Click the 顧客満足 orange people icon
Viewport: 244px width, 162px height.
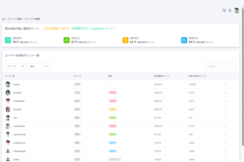click(125, 40)
